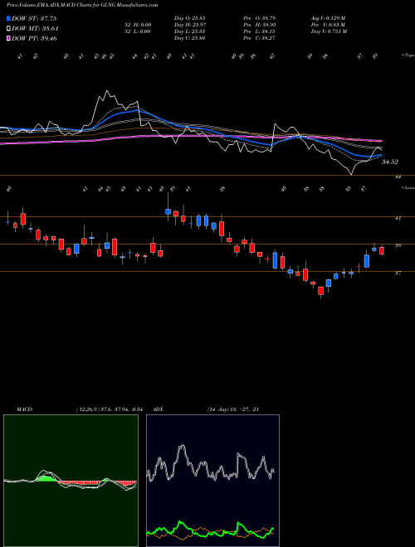The height and width of the screenshot is (547, 415).
Task: Select the ADX (14 day) values heading
Action: [x=233, y=409]
